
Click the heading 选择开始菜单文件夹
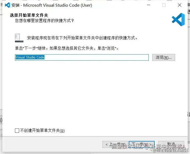(x=29, y=15)
